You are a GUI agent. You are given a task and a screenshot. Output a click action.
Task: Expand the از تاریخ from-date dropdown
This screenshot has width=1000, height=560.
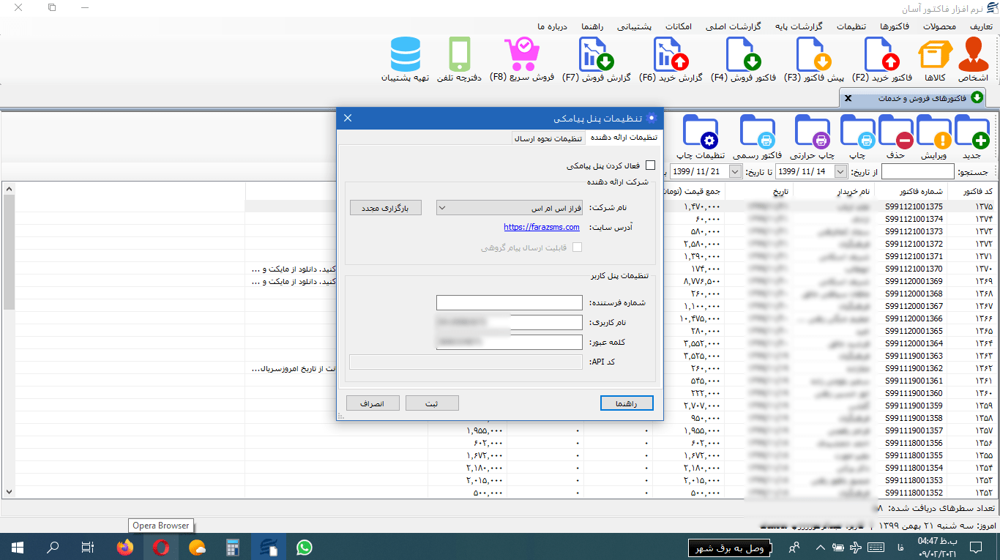(x=840, y=171)
